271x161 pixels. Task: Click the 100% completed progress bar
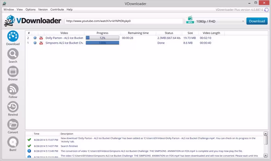(x=103, y=43)
